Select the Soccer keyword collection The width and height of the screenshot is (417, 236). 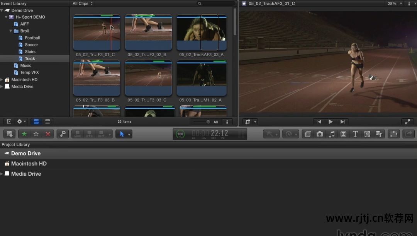[31, 45]
